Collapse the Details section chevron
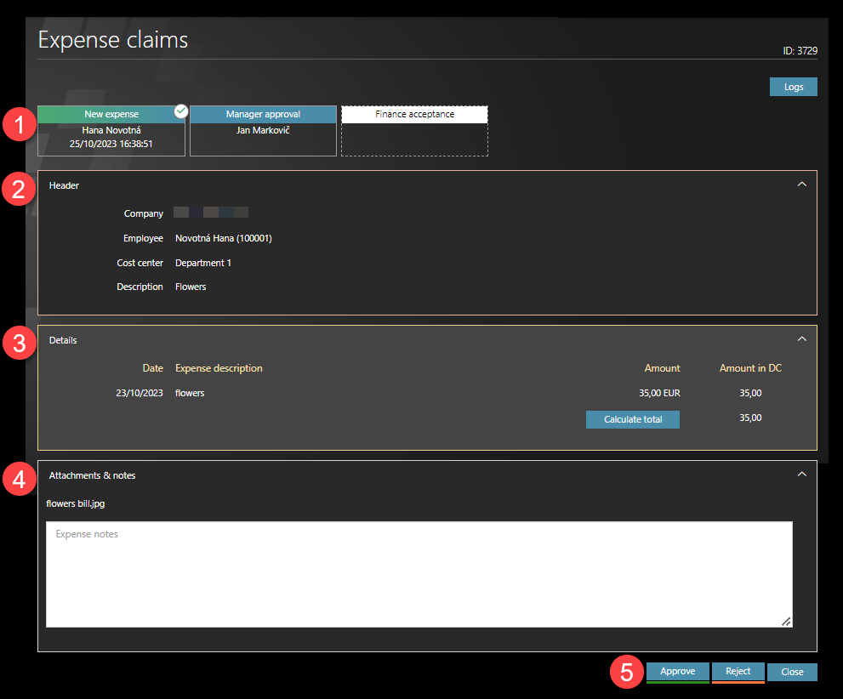This screenshot has height=699, width=843. coord(801,338)
